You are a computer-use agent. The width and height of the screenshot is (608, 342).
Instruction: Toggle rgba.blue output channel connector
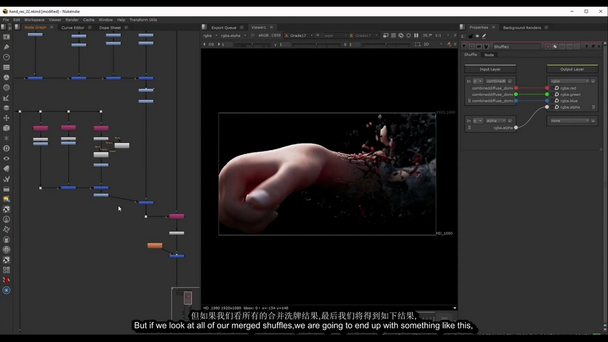(547, 101)
